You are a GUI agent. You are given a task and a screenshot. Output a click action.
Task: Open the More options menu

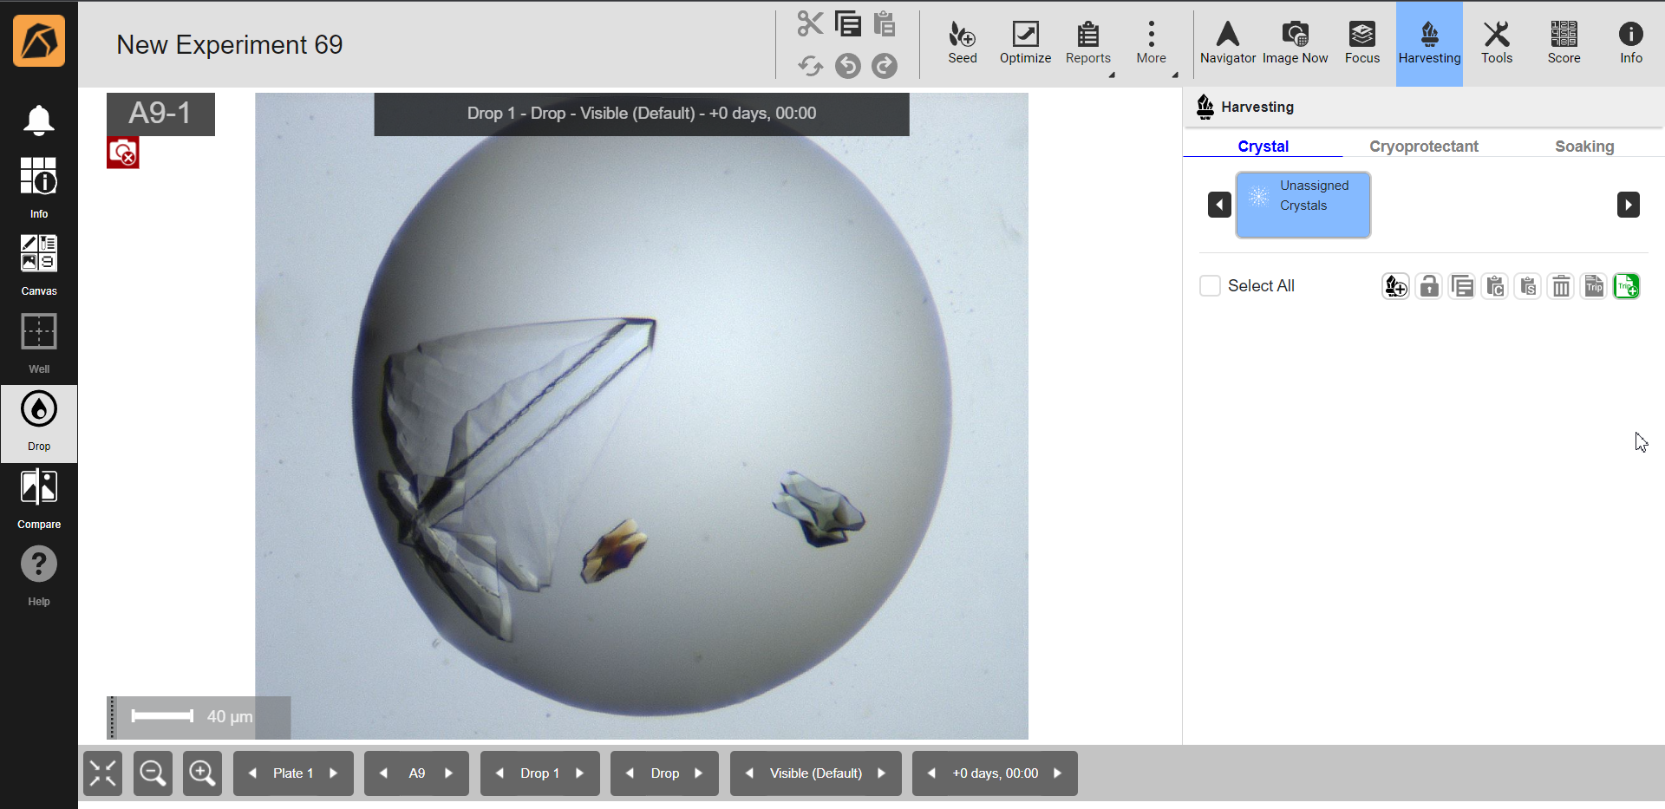[1151, 42]
